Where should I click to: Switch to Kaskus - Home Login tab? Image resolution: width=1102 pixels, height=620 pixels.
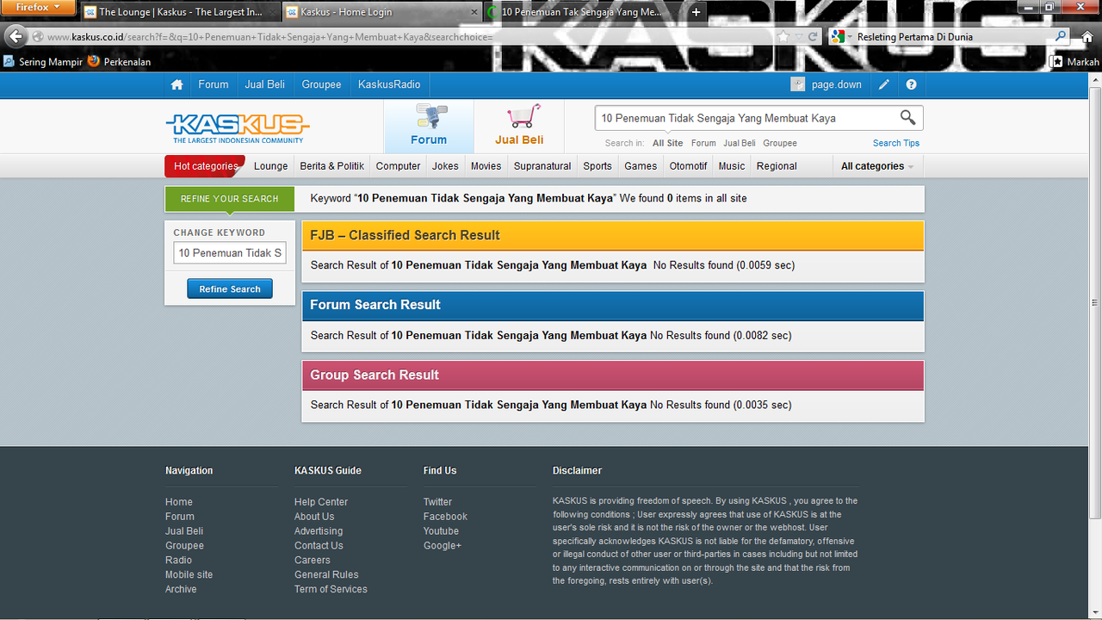[381, 12]
